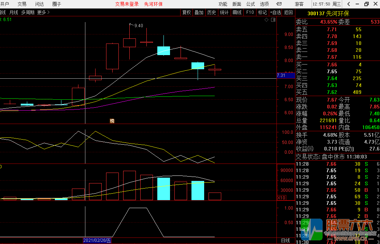Click the 交易未登录 login link
Image resolution: width=380 pixels, height=244 pixels.
[127, 4]
